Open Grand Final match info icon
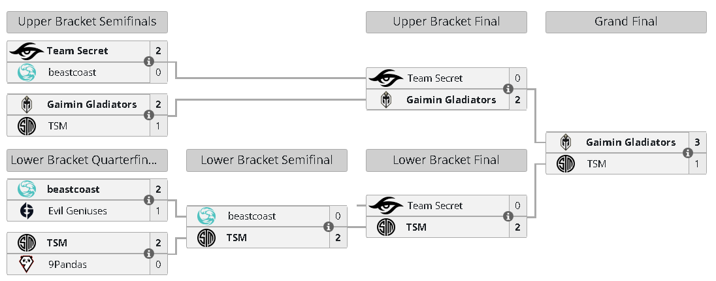 (x=687, y=153)
